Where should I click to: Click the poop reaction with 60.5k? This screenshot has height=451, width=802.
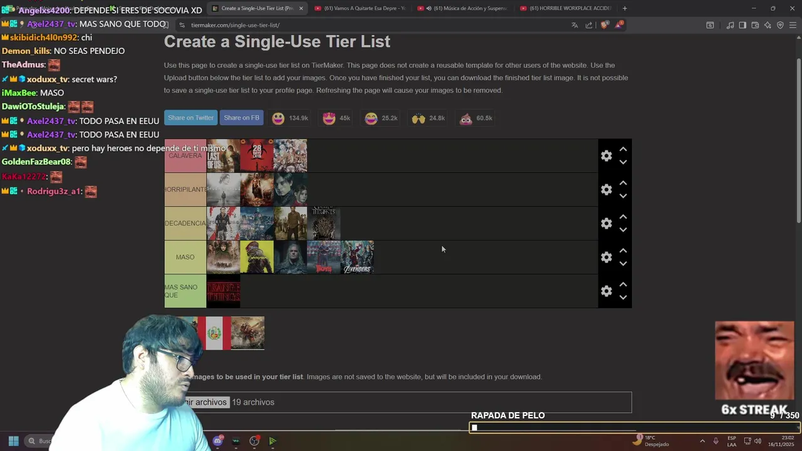point(476,118)
